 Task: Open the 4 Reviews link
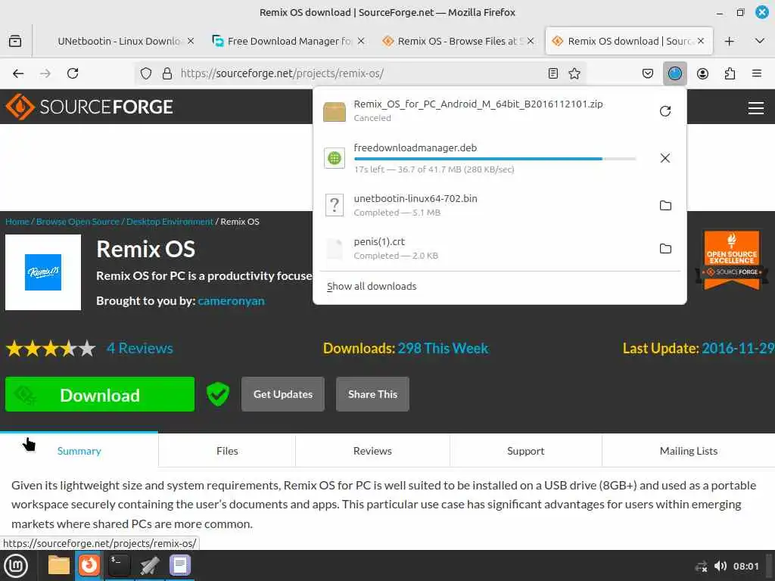[x=140, y=348]
